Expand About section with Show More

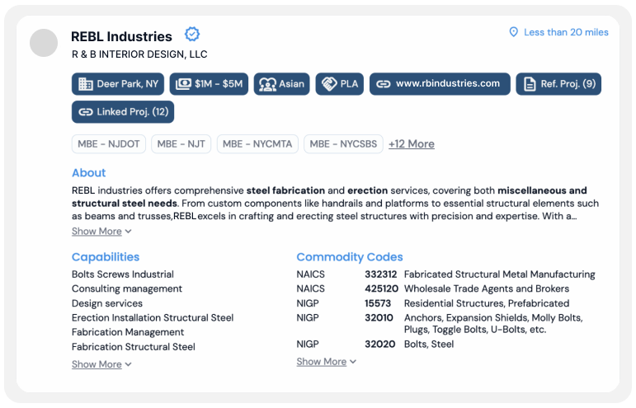[101, 232]
